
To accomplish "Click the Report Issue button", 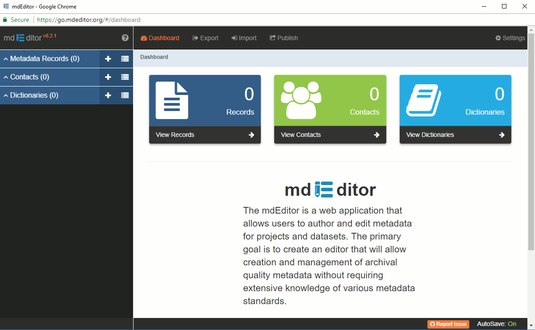I will (x=448, y=324).
